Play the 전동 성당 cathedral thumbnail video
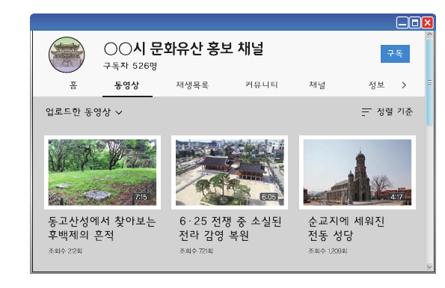The width and height of the screenshot is (445, 288). point(357,172)
